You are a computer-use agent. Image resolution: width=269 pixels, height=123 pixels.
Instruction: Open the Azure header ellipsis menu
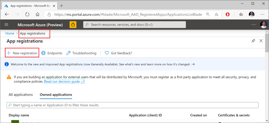click(x=254, y=25)
